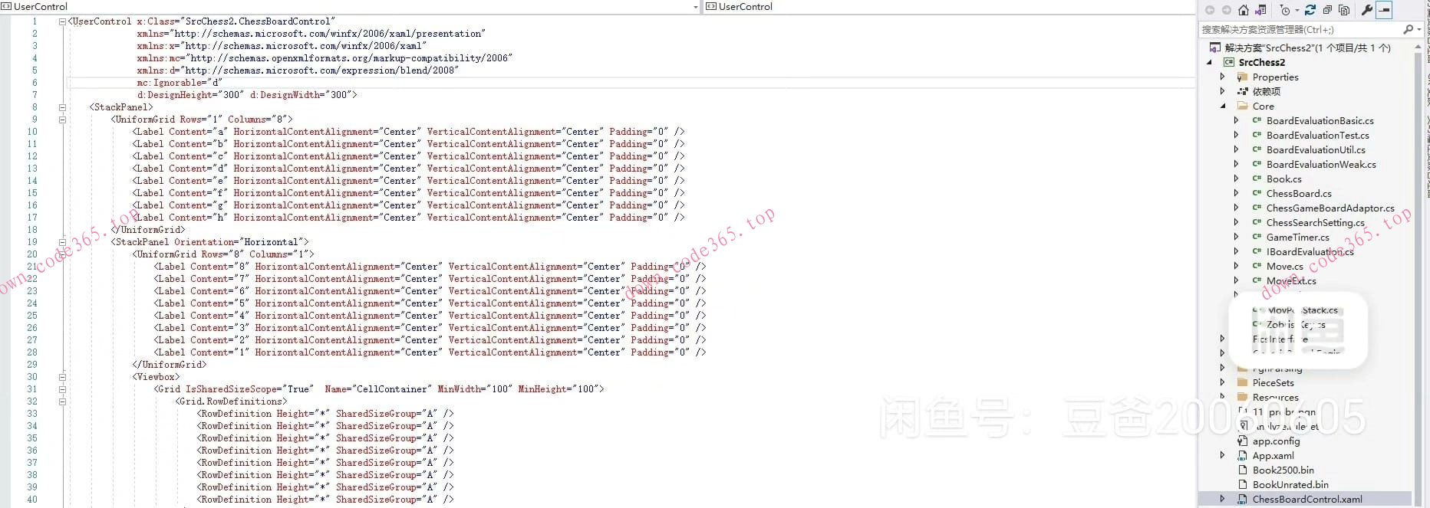Select ChessSearchSetting.cs file

(1316, 222)
